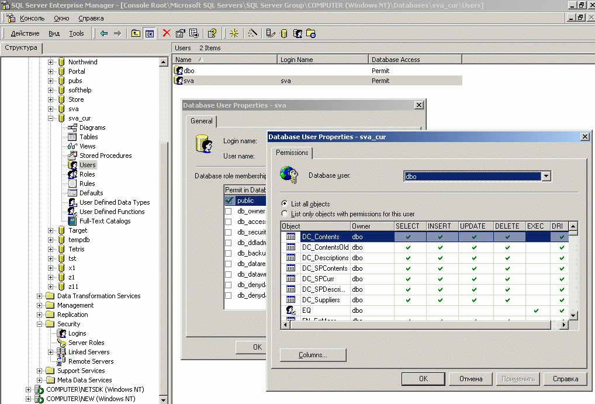Open the Окно menu
595x404 pixels.
click(x=61, y=18)
